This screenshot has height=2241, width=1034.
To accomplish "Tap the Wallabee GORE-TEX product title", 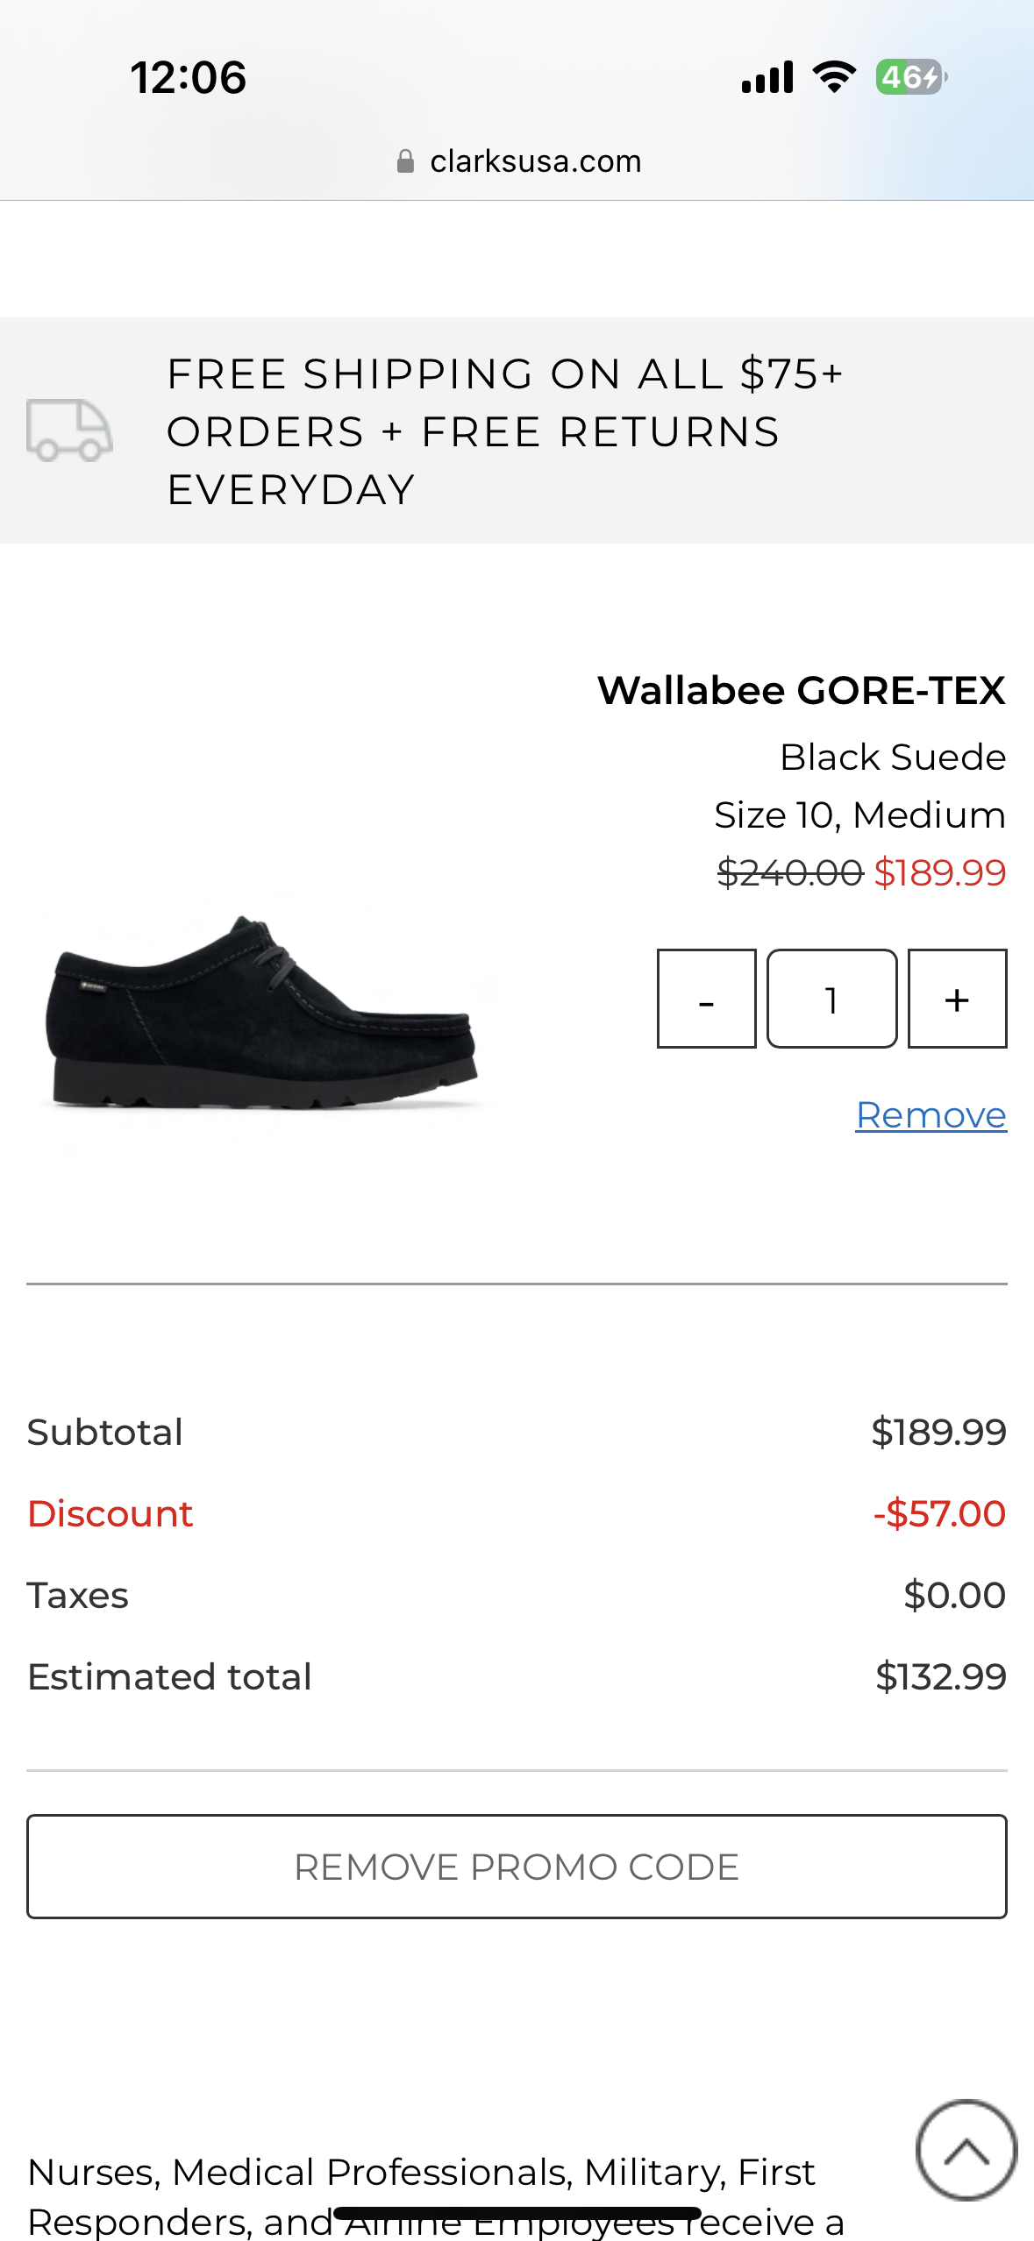I will (801, 691).
